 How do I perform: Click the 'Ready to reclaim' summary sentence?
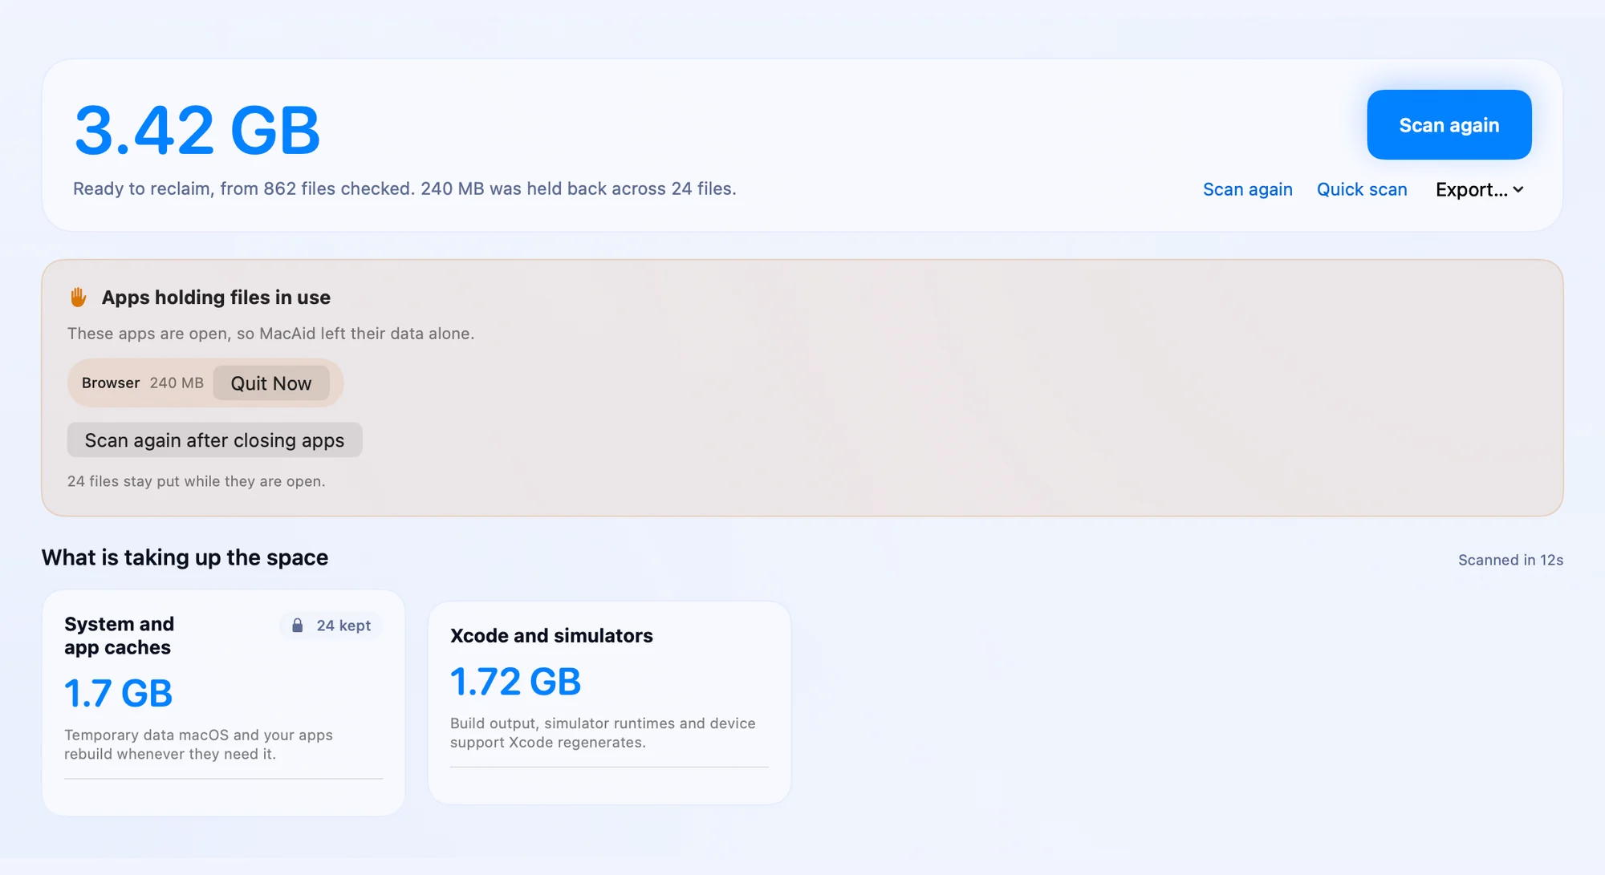[404, 189]
